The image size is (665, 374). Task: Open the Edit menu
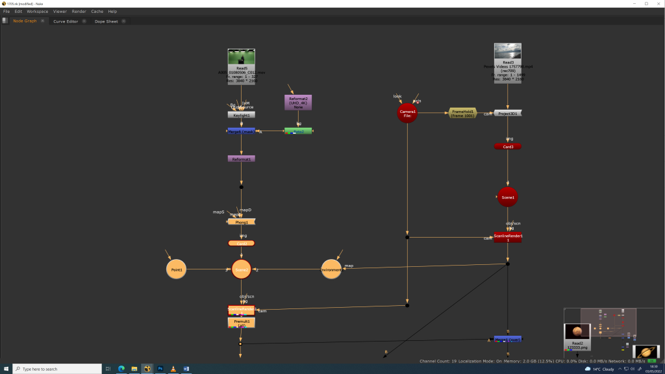coord(18,12)
